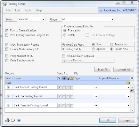Open Append/Replace dropdown for Bank Trx Posting Journal
Screen dimensions: 139x127
point(129,96)
